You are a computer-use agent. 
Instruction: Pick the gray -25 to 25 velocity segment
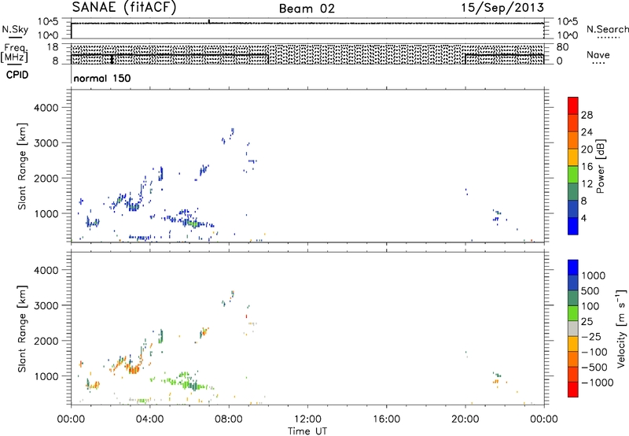[573, 329]
